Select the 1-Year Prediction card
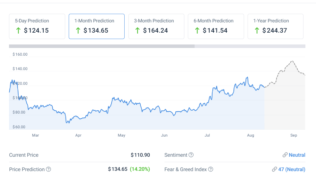 276,26
